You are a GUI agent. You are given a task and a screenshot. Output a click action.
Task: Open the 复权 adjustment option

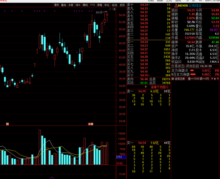point(57,5)
